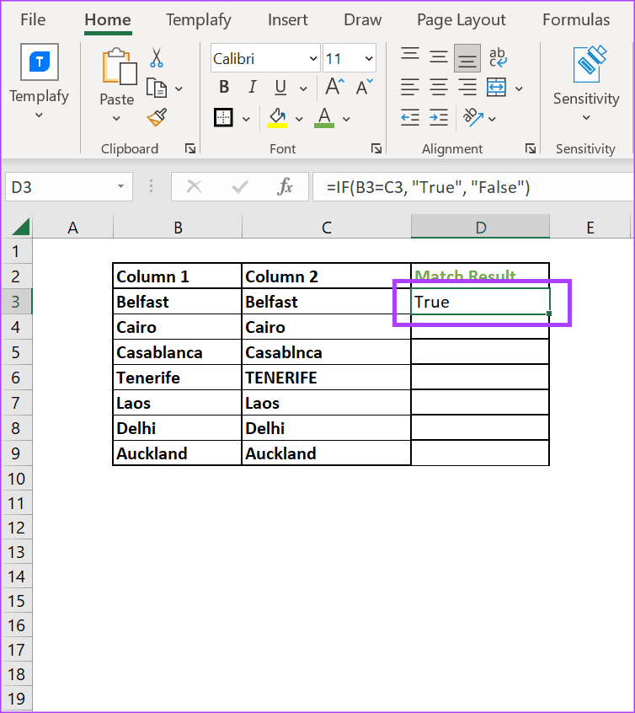
Task: Select cell containing Casablnca
Action: pos(326,352)
